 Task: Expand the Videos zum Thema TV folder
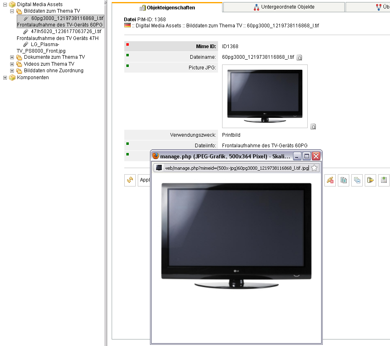click(x=12, y=64)
